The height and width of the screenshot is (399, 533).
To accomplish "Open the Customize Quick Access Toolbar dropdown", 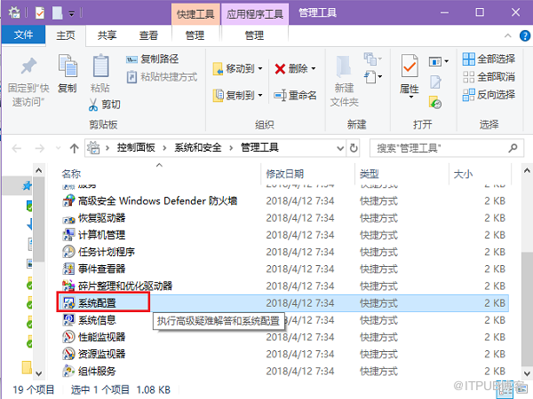I will click(72, 14).
